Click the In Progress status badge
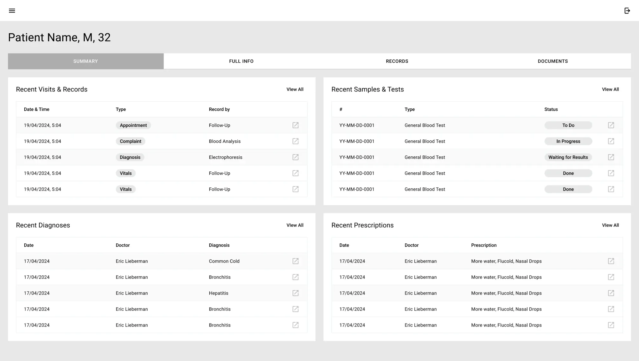 [568, 141]
